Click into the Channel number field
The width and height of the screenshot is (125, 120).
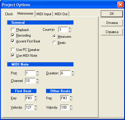(x=30, y=81)
